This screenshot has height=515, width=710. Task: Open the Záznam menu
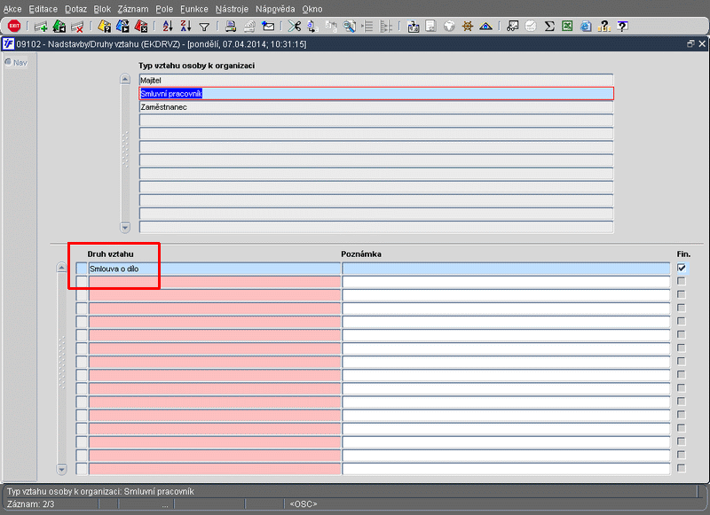tap(133, 9)
